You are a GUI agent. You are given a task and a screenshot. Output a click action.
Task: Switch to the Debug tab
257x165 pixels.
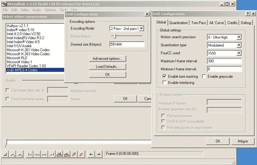tap(246, 23)
